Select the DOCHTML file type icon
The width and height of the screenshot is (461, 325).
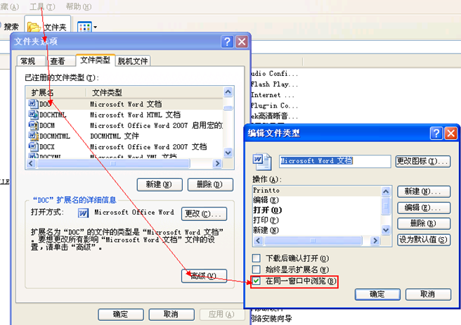(x=32, y=115)
